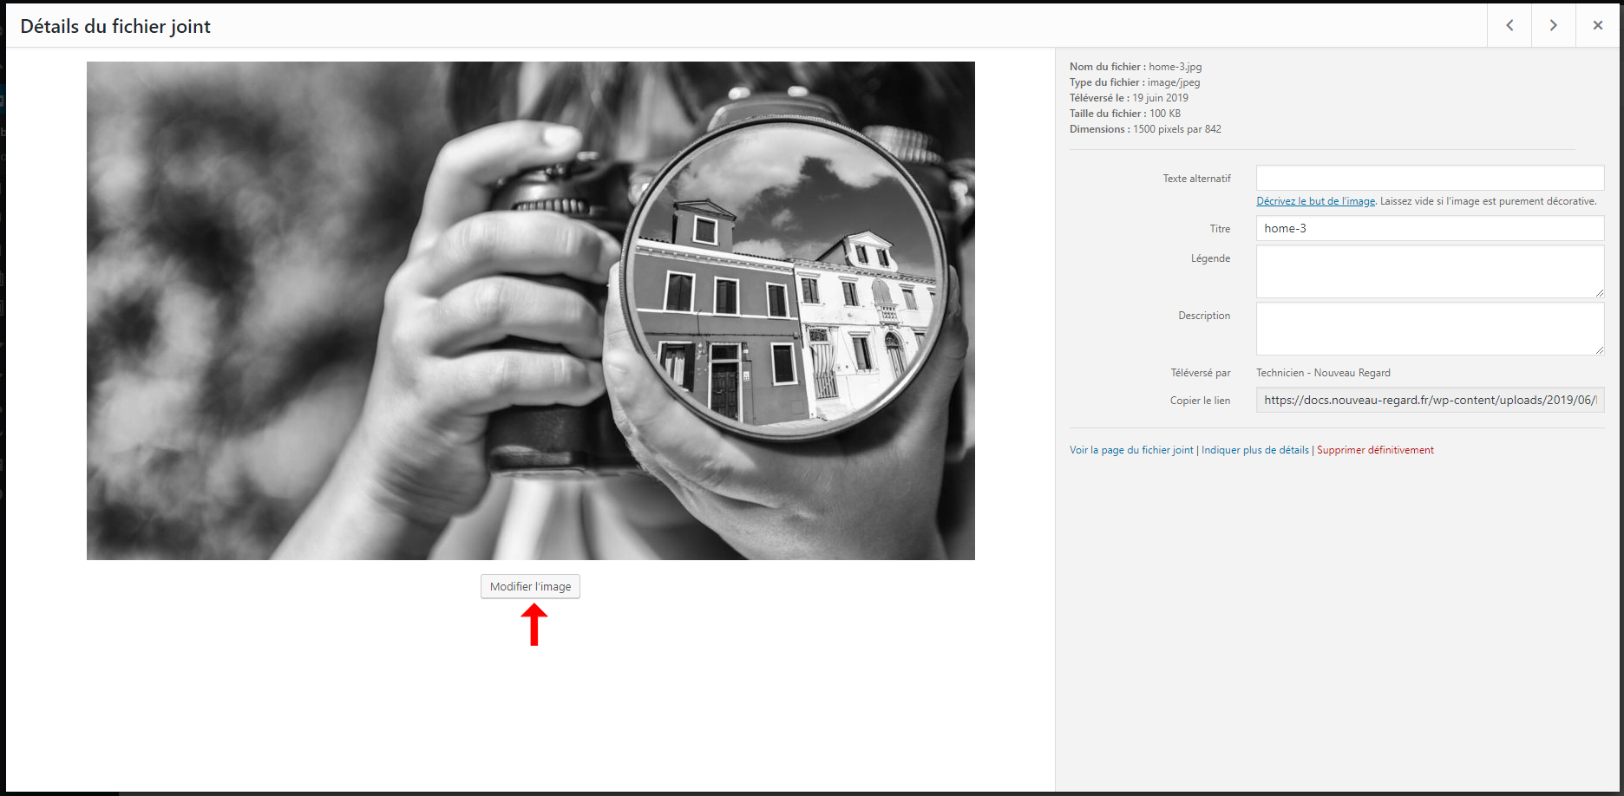Grab the Description textarea resize handle
Image resolution: width=1624 pixels, height=796 pixels.
[1599, 350]
